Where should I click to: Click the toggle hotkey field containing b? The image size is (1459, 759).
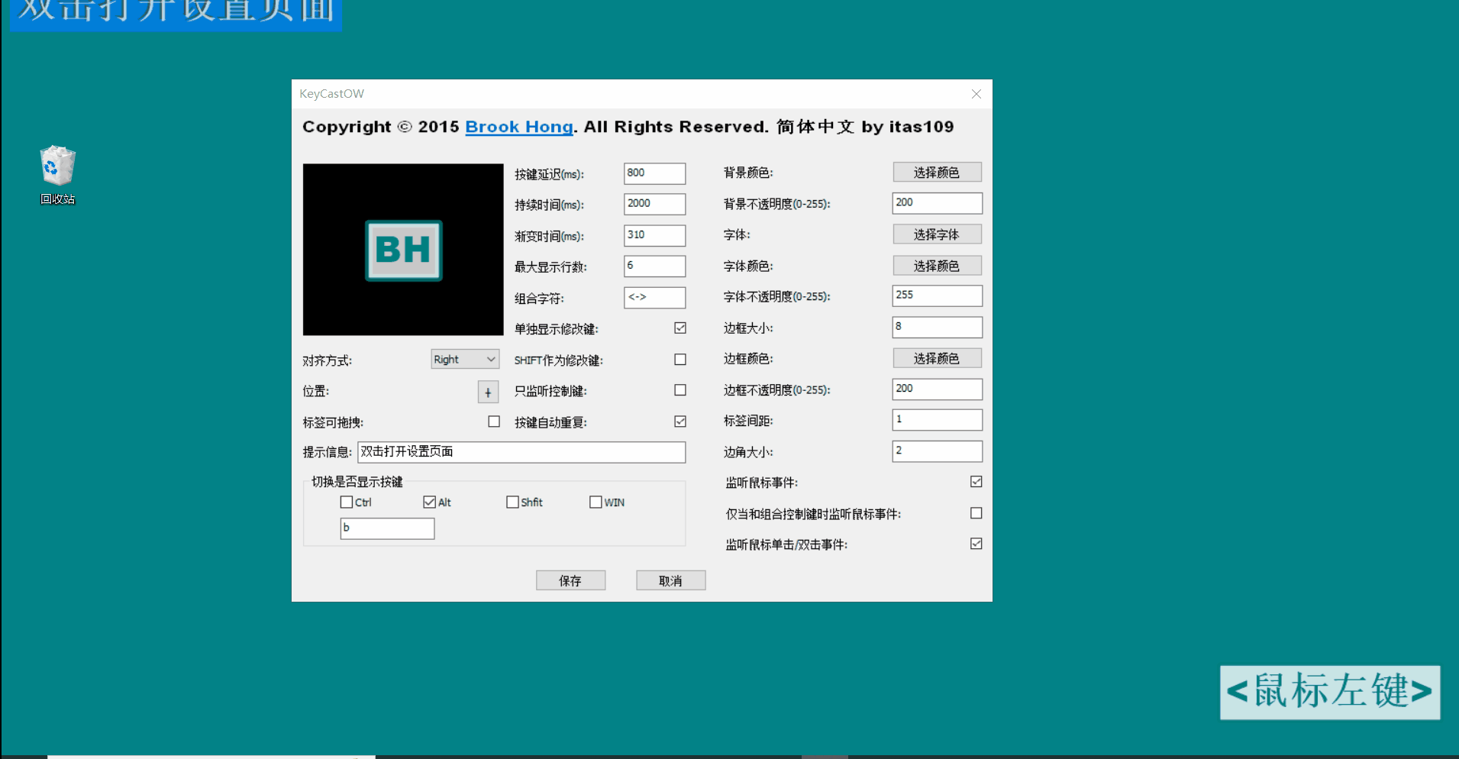click(x=387, y=528)
